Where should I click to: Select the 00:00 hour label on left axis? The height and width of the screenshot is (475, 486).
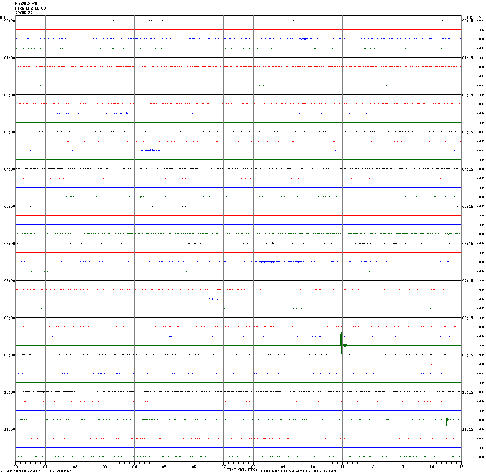click(9, 21)
